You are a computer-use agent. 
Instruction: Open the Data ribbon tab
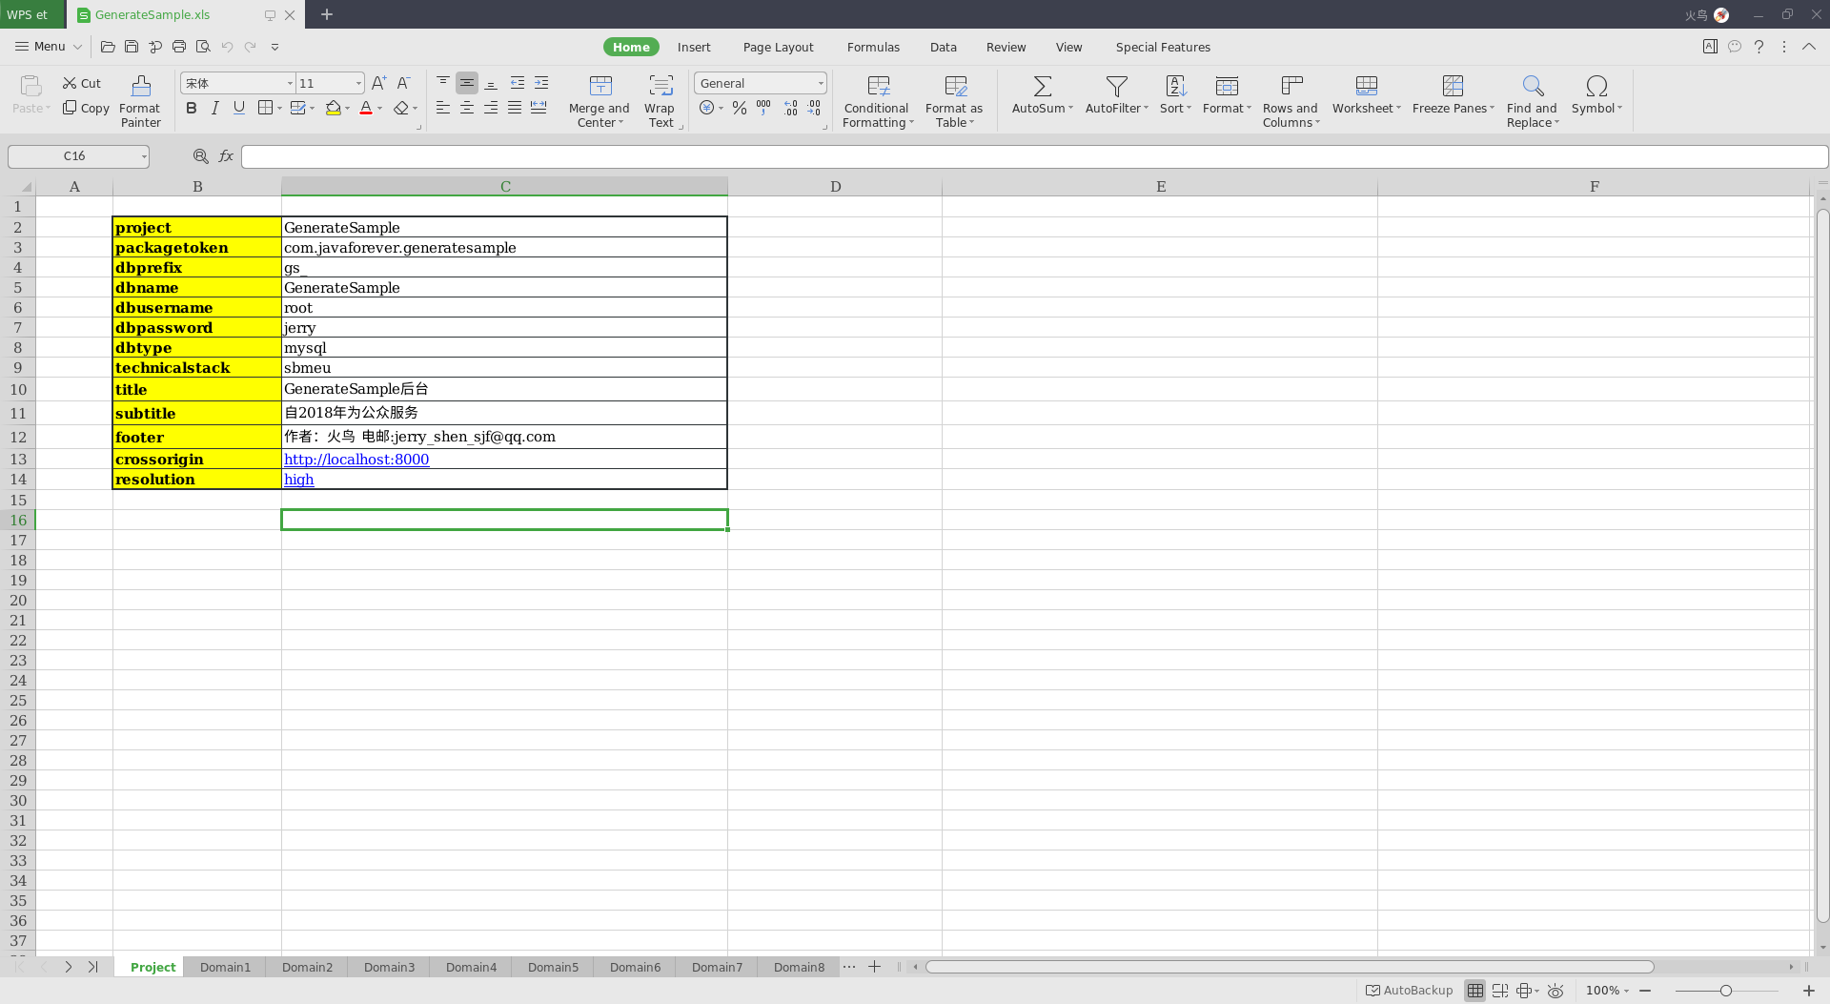[x=943, y=47]
